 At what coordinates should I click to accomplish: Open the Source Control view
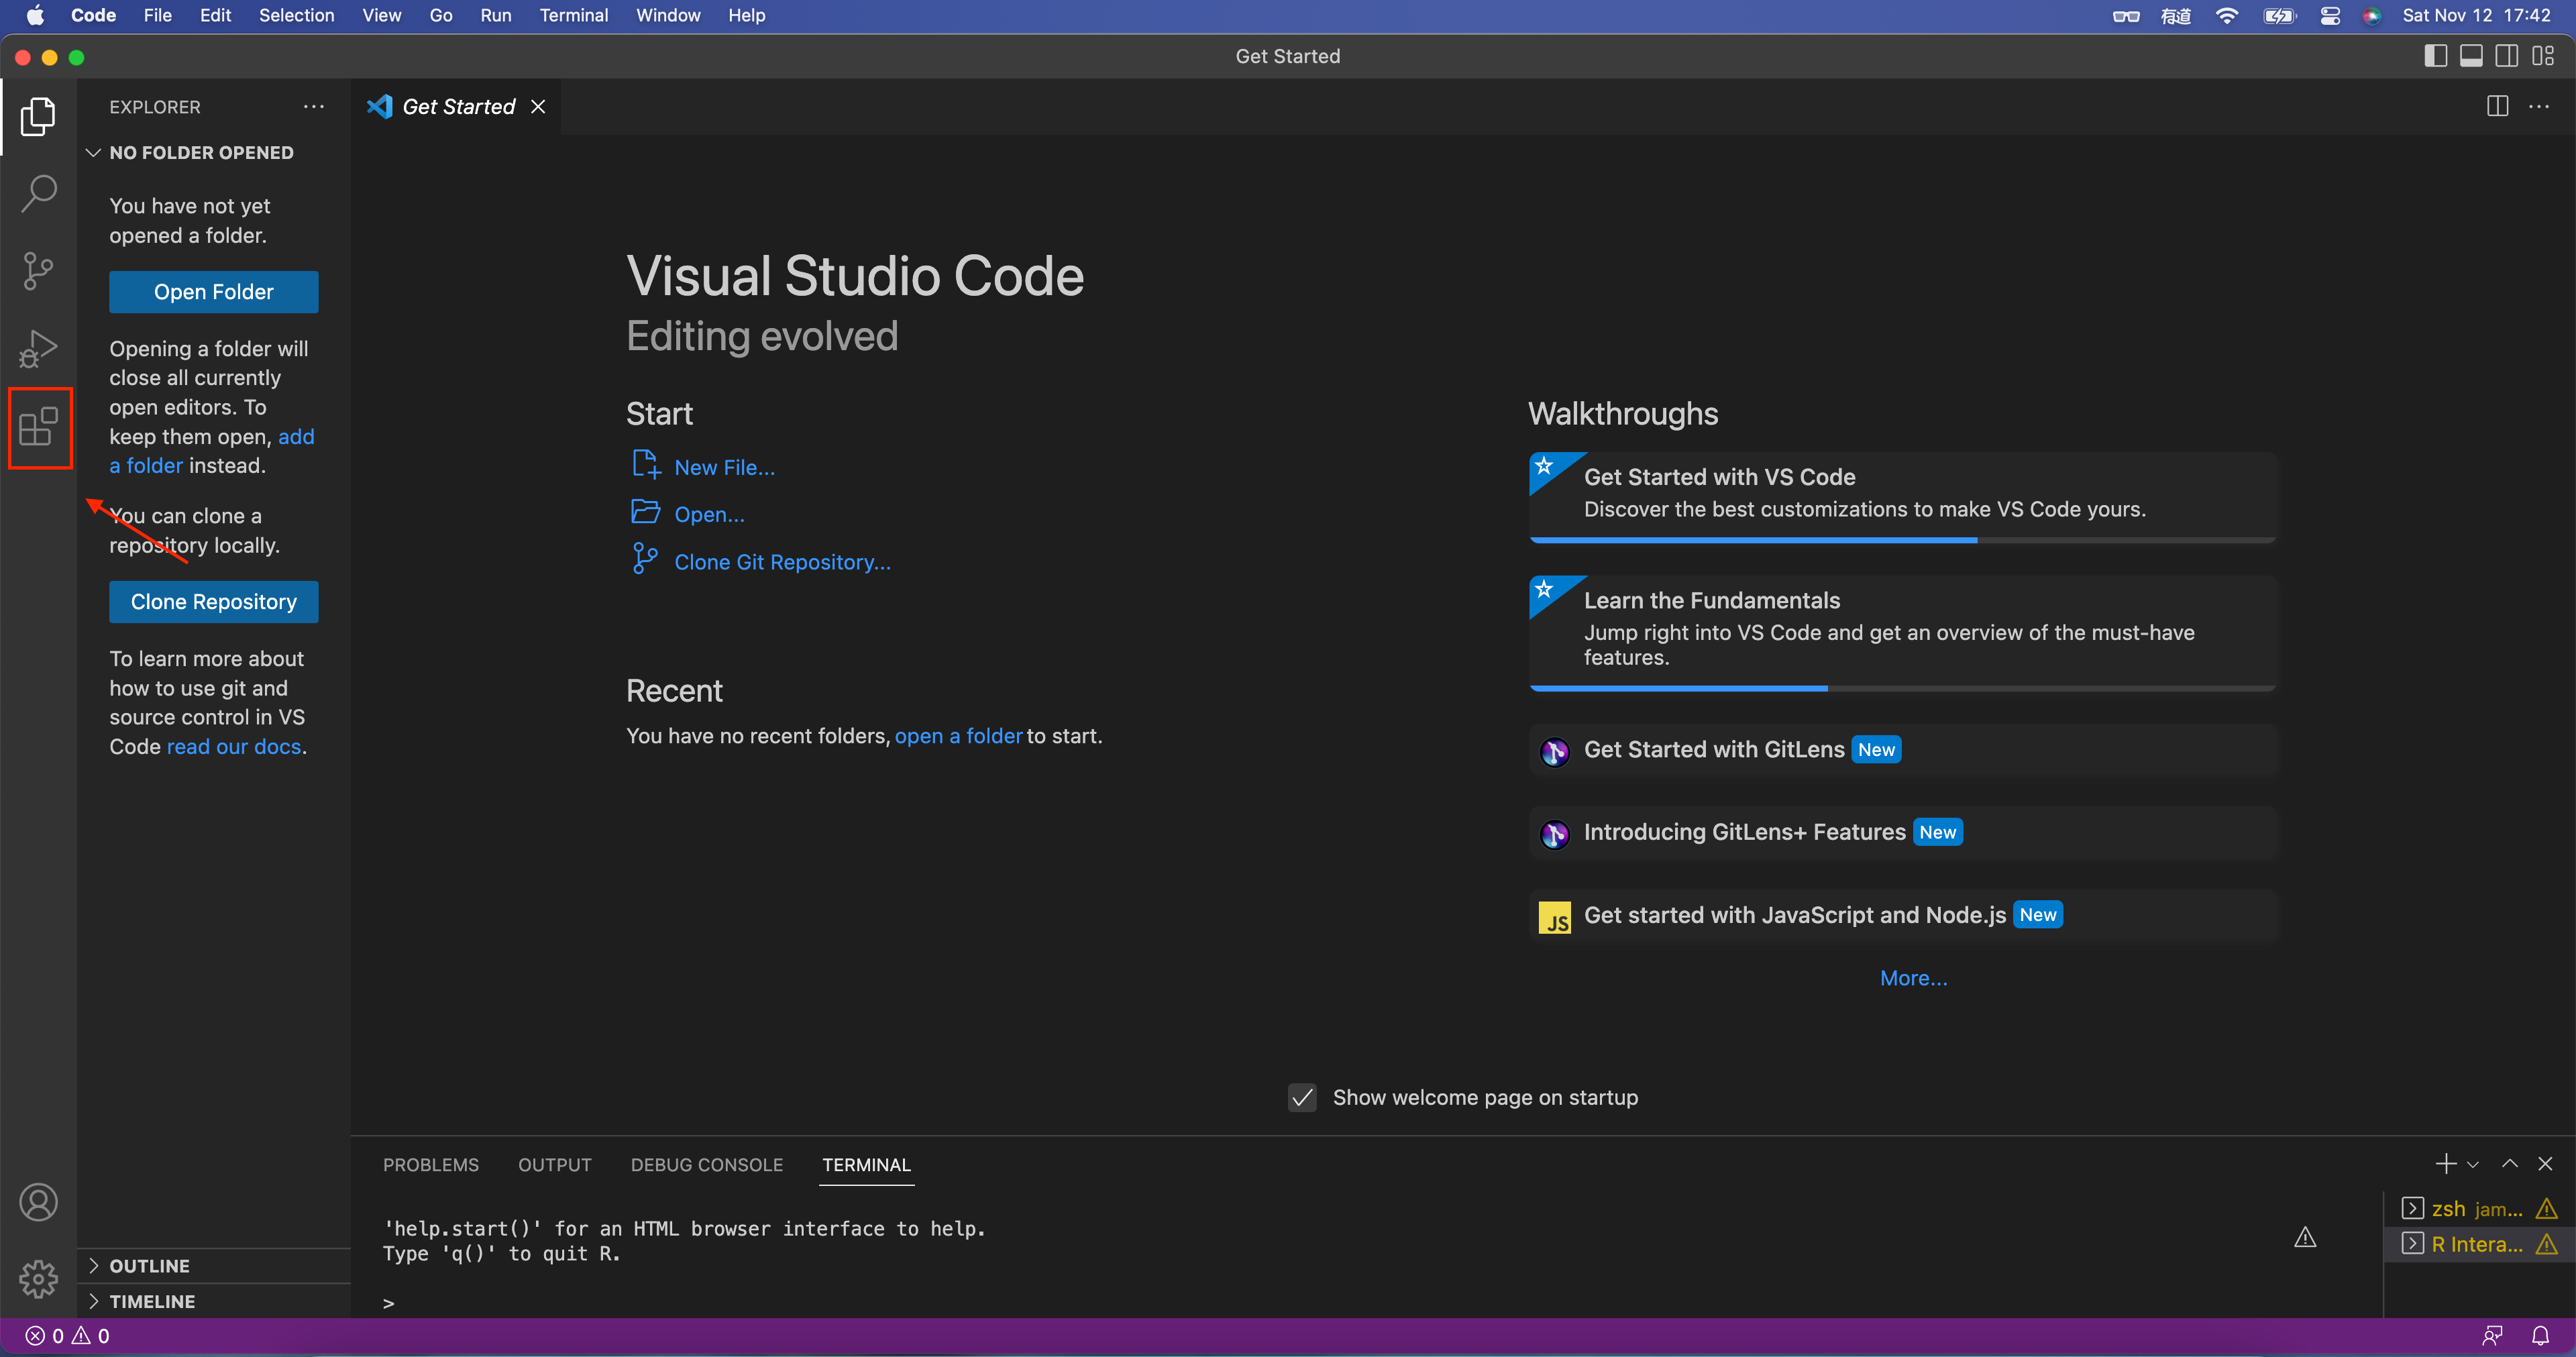[39, 271]
